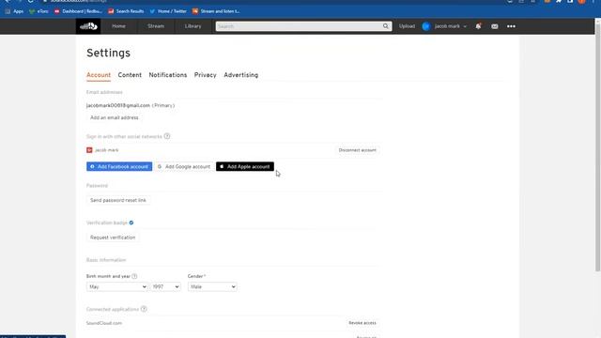Switch to the Notifications tab

[x=168, y=75]
